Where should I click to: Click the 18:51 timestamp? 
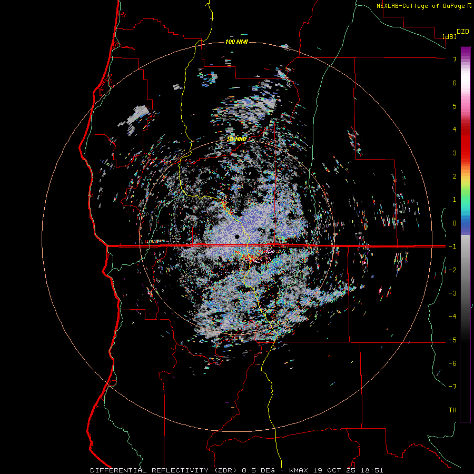point(373,470)
